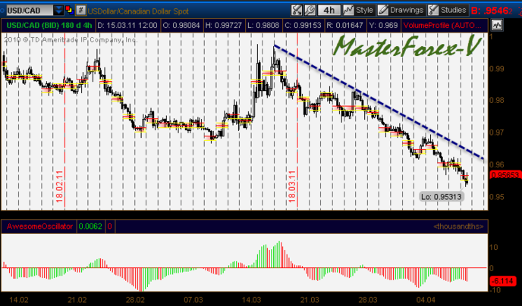Click the 0.95653 current price bubble
Image resolution: width=522 pixels, height=306 pixels.
tap(505, 174)
